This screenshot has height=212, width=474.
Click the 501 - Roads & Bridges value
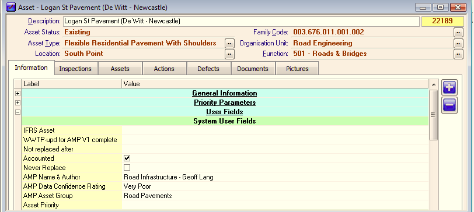pos(330,54)
